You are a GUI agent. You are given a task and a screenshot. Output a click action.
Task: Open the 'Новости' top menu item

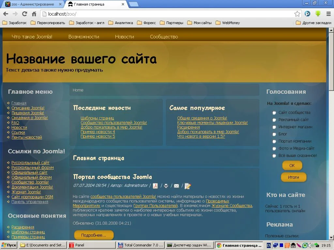(x=124, y=37)
